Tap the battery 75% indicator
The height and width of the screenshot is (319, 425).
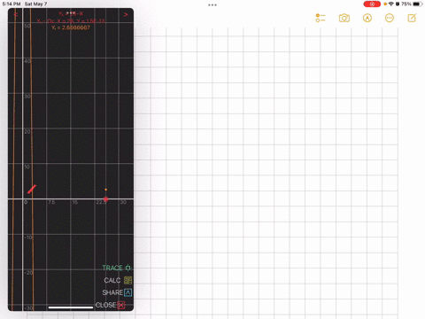click(412, 4)
